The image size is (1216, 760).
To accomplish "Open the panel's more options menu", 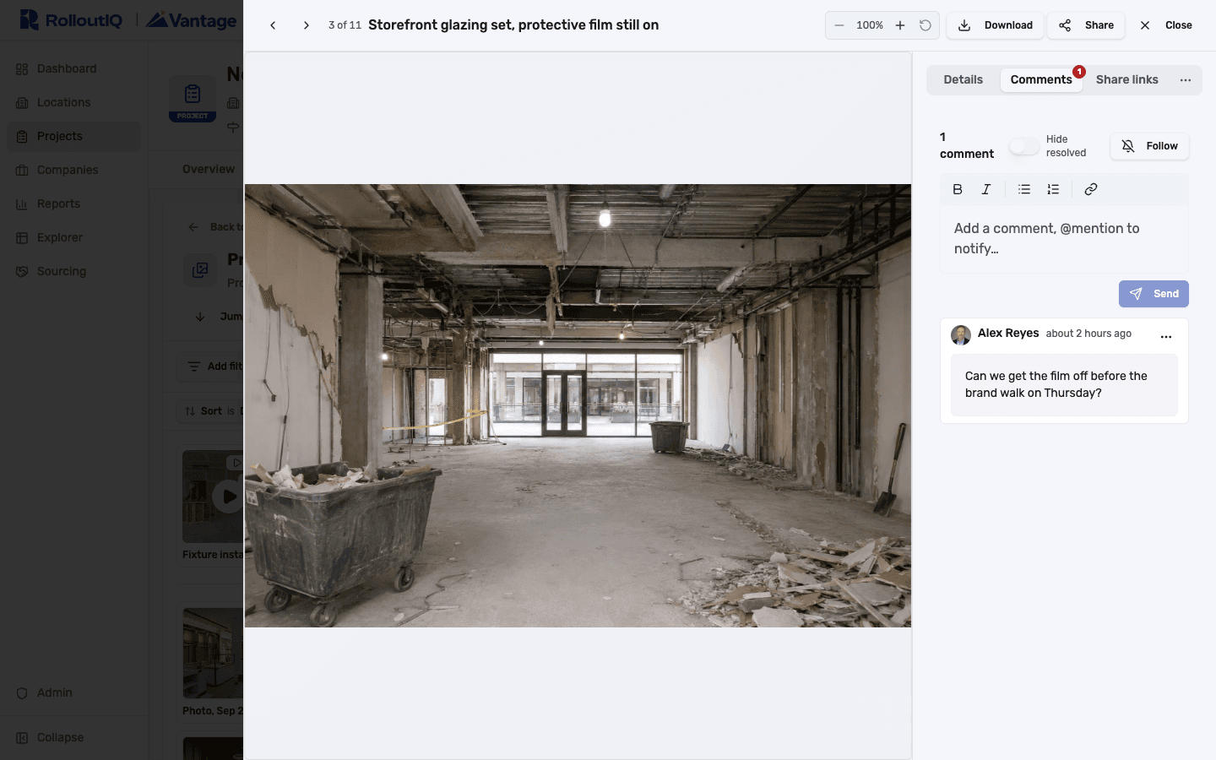I will (1186, 80).
